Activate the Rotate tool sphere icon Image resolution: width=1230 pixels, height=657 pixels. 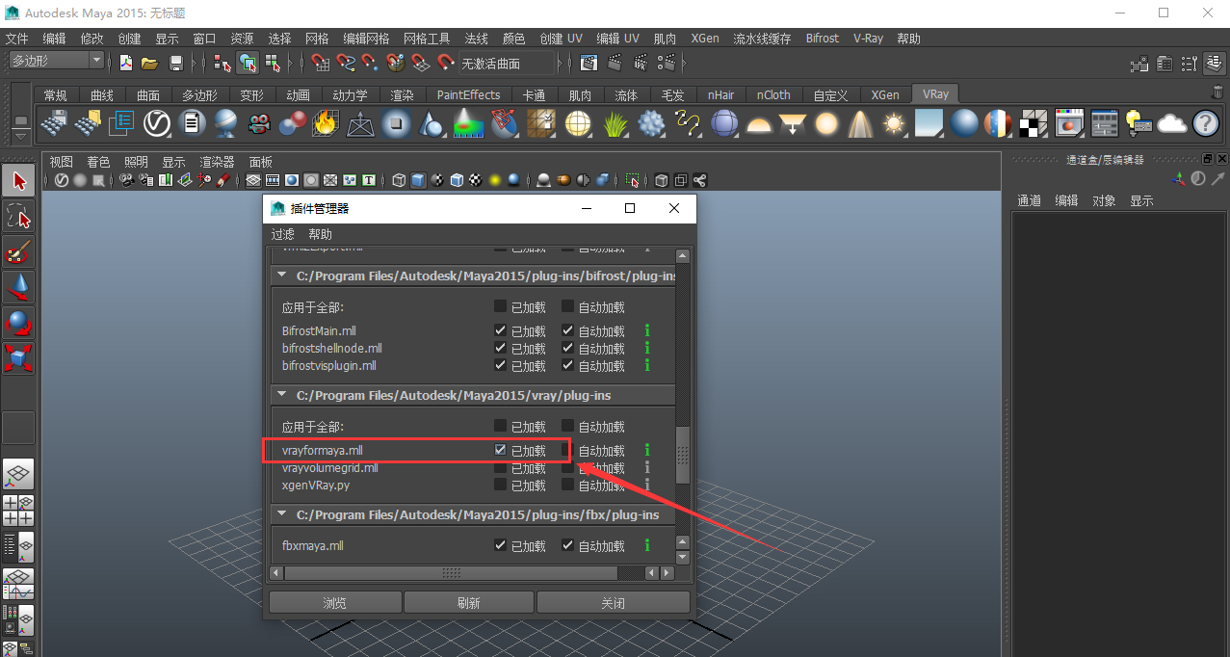pyautogui.click(x=18, y=323)
